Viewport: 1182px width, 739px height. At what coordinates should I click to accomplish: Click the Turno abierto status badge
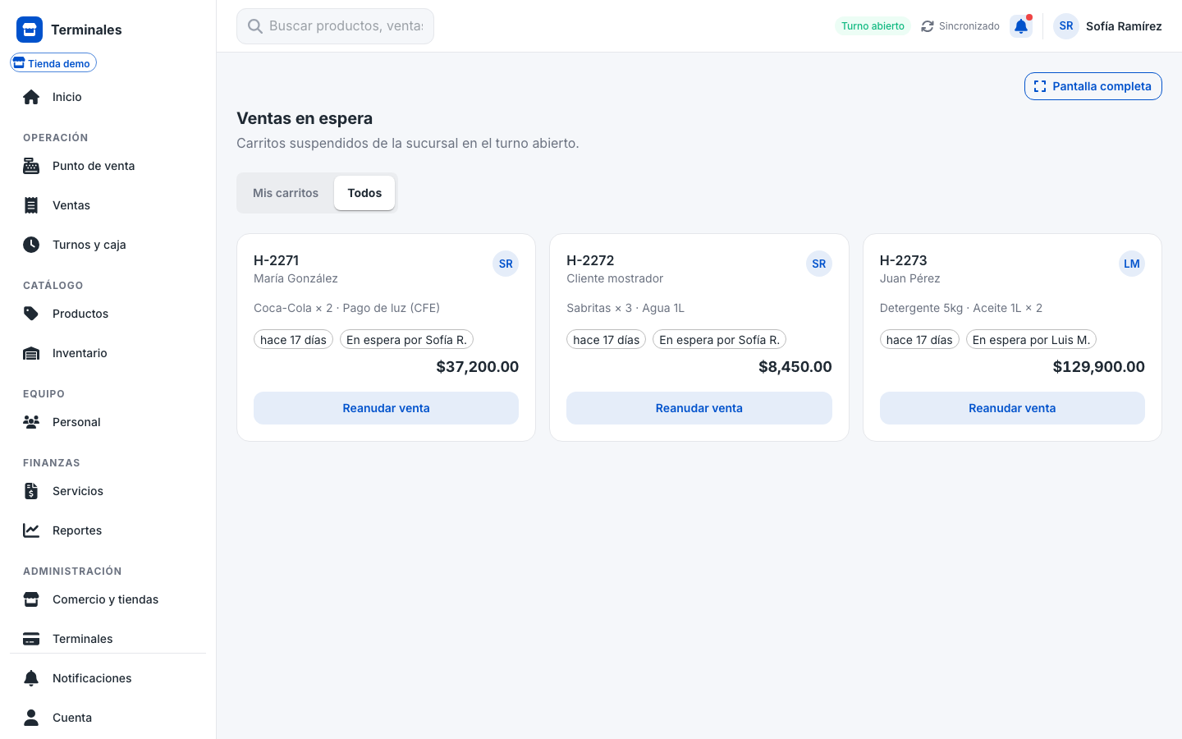point(873,26)
